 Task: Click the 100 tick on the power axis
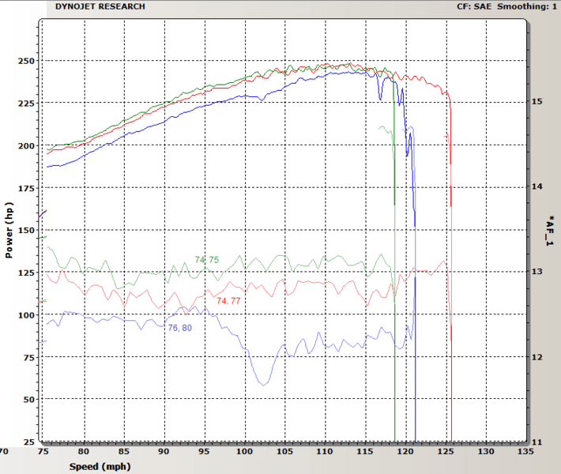tap(26, 315)
